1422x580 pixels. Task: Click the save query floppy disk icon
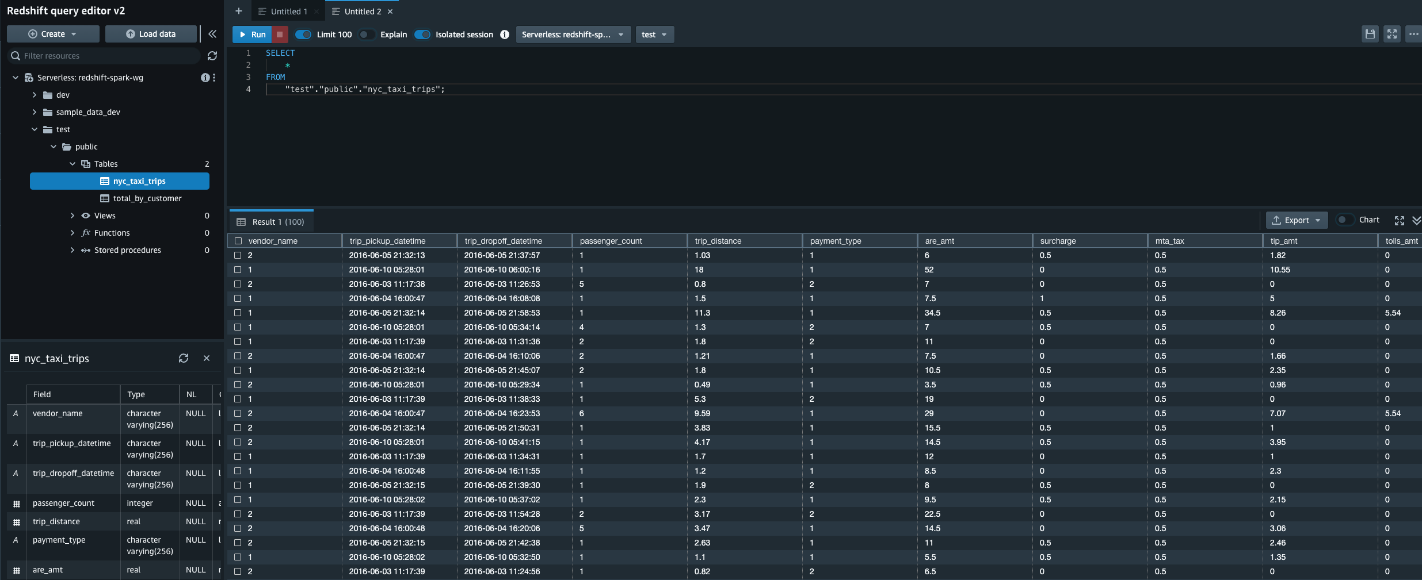pos(1370,34)
